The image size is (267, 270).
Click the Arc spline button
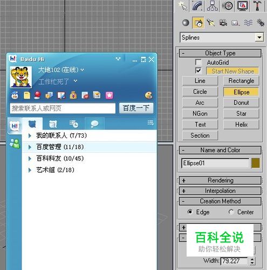tap(200, 103)
